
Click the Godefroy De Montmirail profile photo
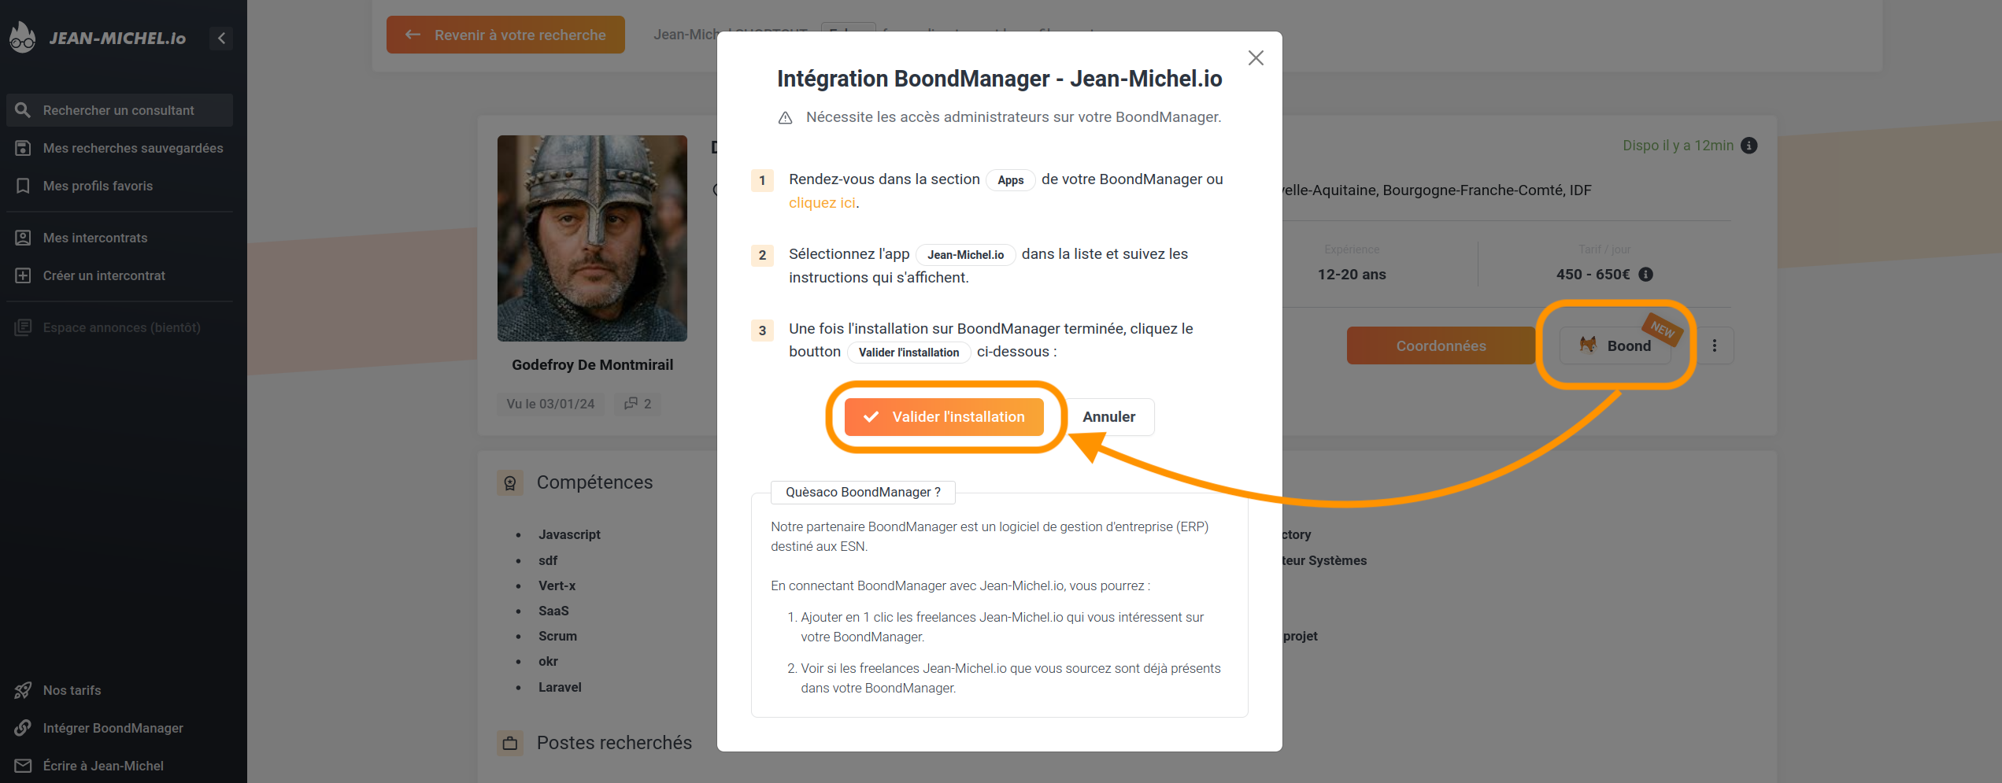(592, 238)
